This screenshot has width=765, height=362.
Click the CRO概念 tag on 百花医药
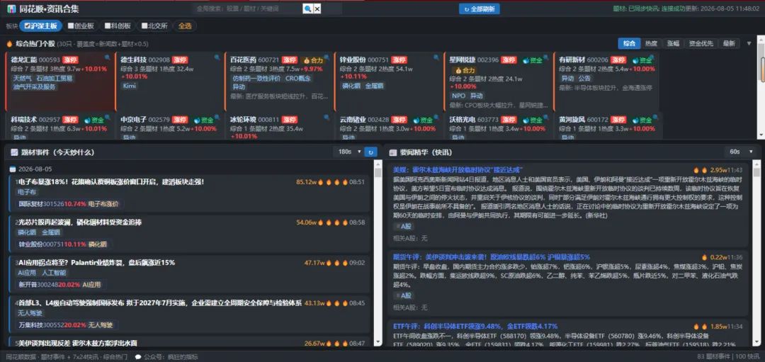coord(298,78)
